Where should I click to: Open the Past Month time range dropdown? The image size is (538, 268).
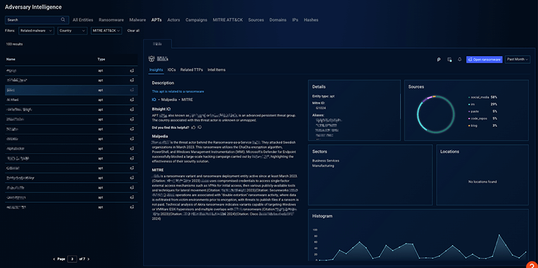518,59
